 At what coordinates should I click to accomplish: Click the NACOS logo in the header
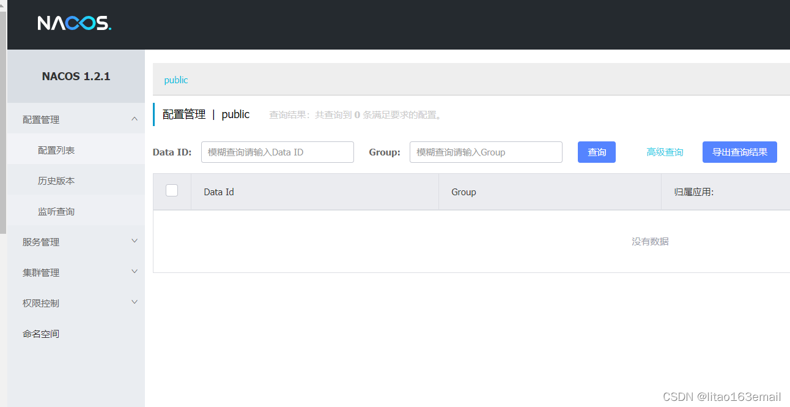[75, 24]
